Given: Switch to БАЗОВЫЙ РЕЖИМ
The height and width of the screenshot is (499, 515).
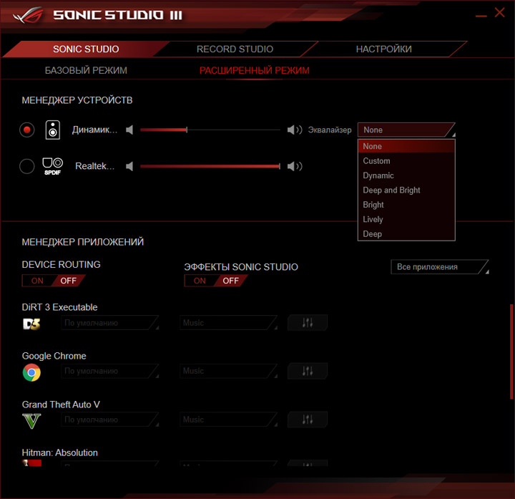Looking at the screenshot, I should [x=86, y=70].
